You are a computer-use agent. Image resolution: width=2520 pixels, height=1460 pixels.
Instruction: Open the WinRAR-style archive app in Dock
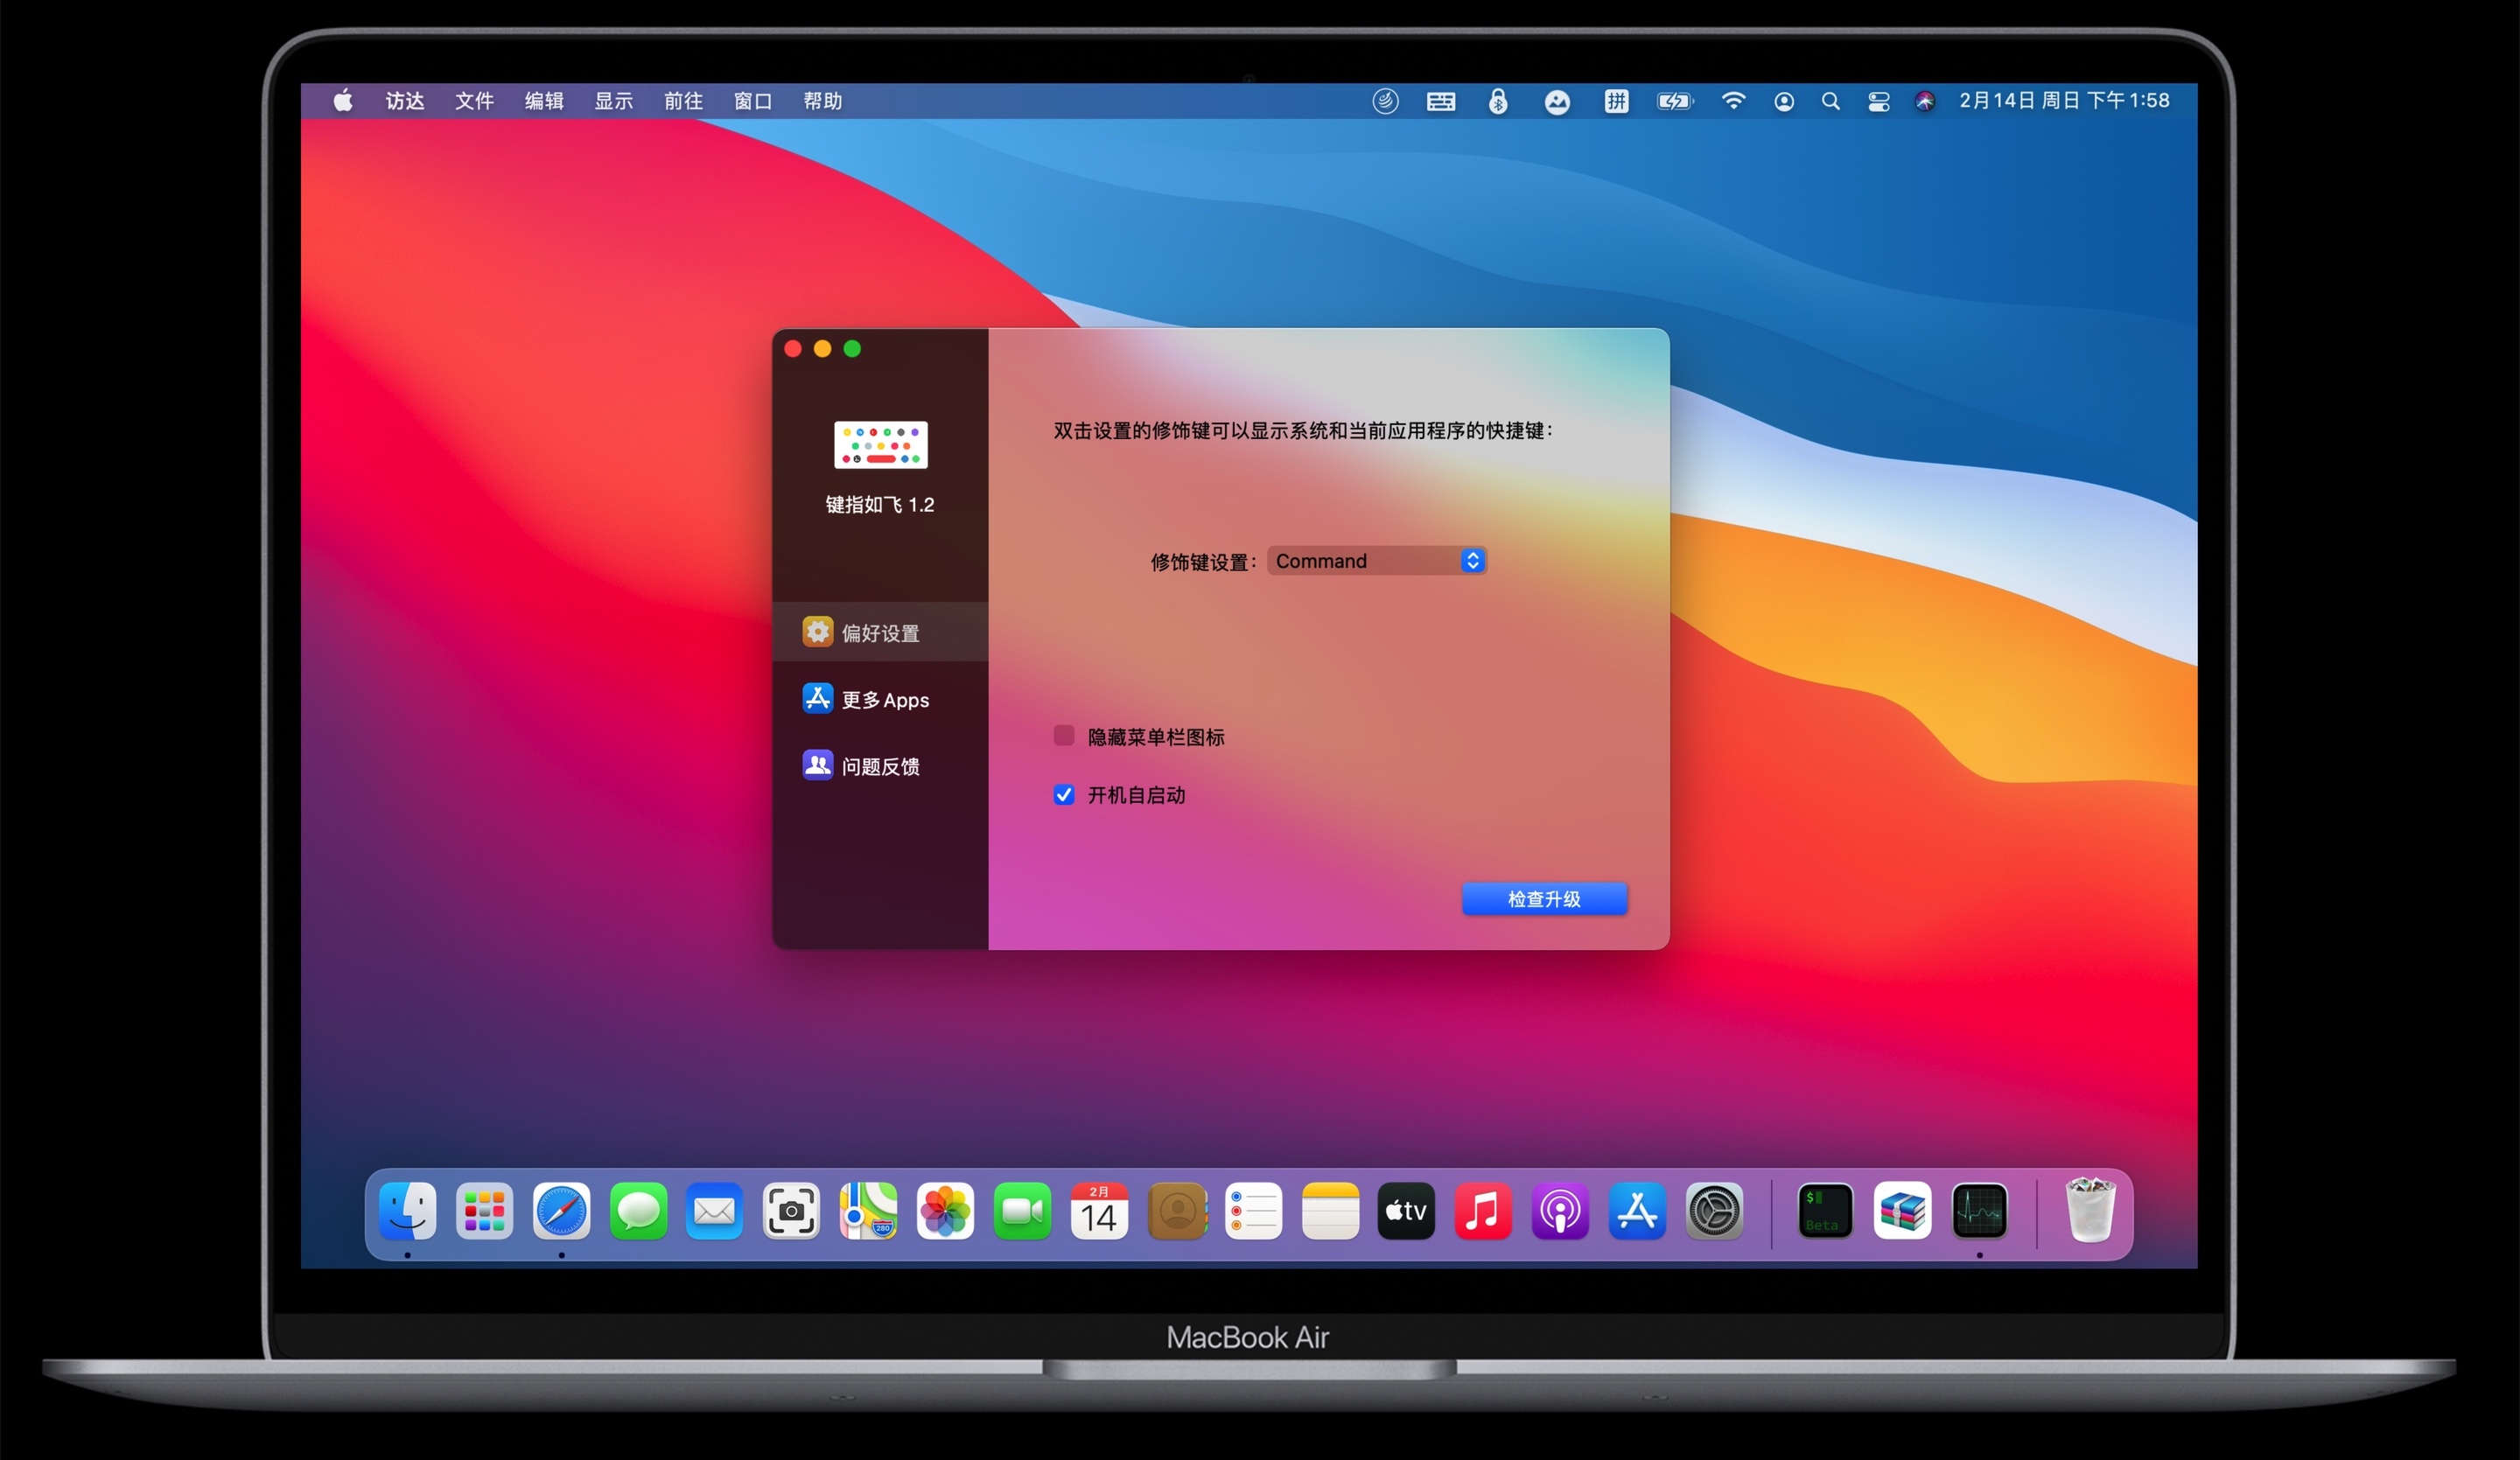pos(1902,1211)
